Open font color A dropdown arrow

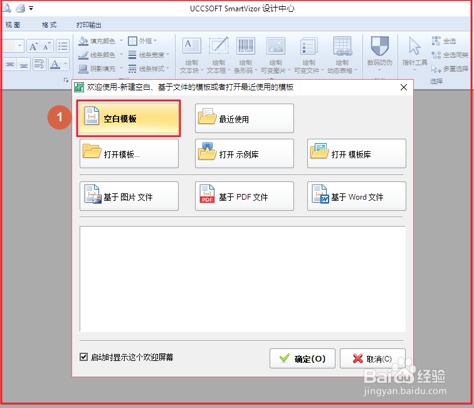[x=66, y=64]
